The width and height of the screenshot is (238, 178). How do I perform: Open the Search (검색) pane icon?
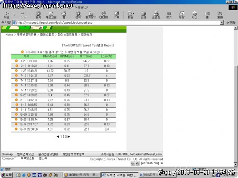click(78, 15)
